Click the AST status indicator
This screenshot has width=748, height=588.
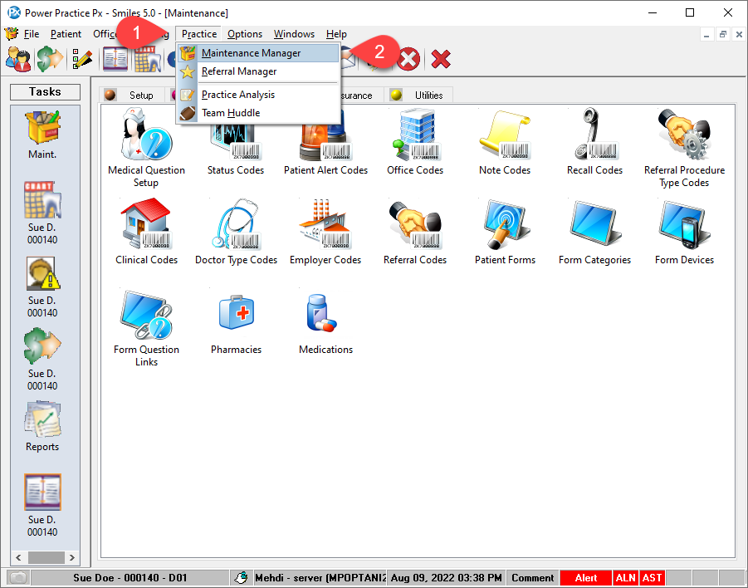coord(652,578)
